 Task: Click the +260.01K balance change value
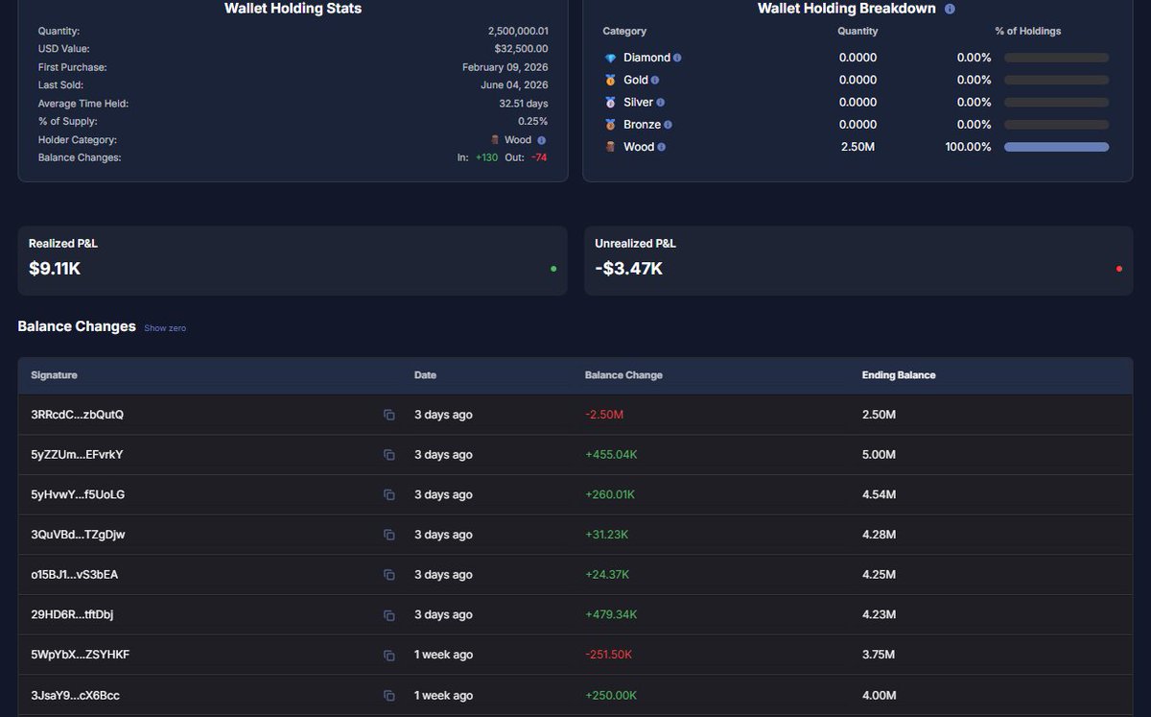610,494
